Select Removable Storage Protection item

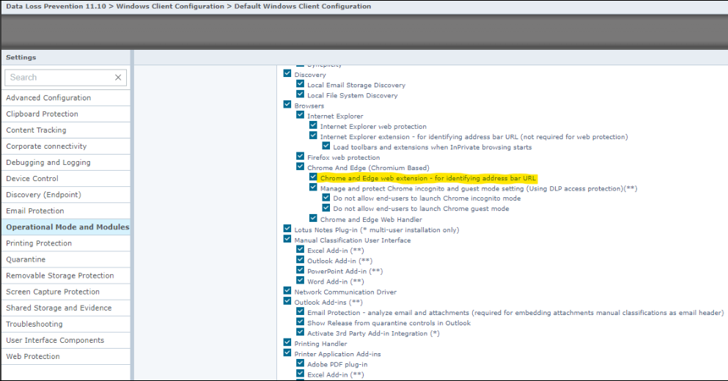(x=60, y=275)
